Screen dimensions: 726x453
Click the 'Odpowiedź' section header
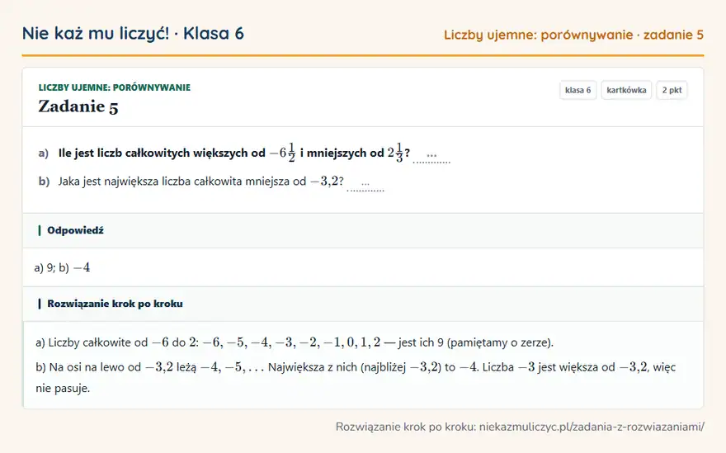point(363,230)
